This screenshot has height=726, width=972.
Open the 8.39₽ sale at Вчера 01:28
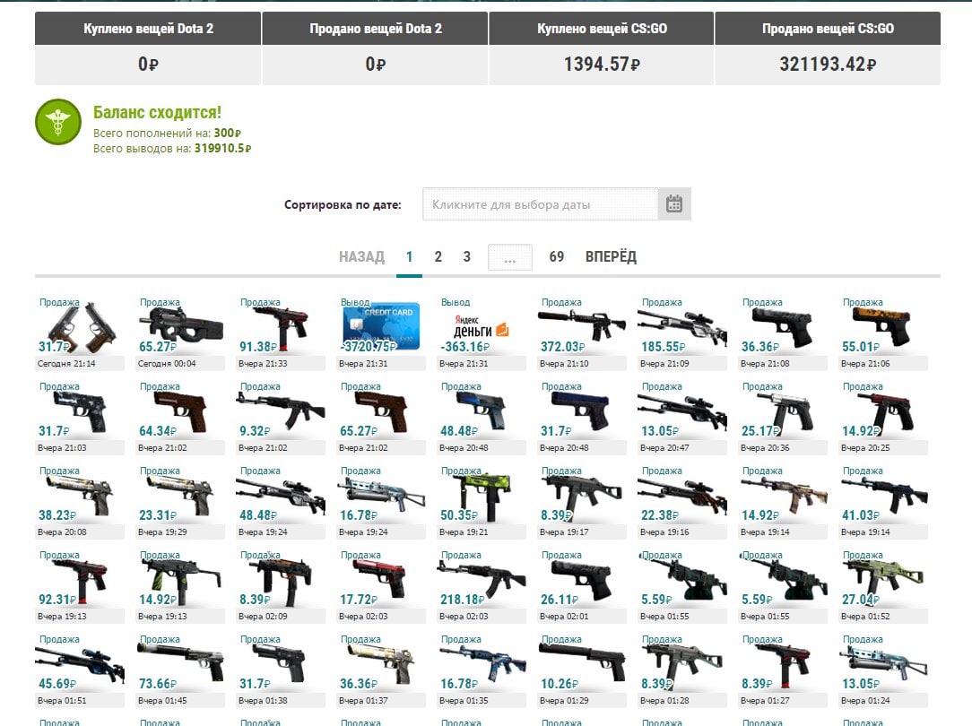click(x=682, y=670)
